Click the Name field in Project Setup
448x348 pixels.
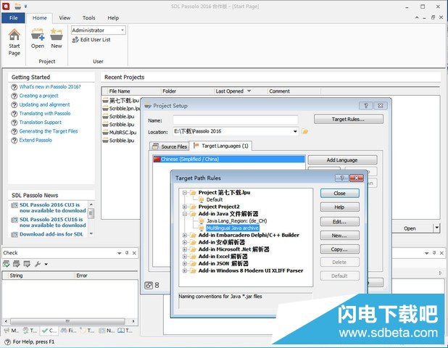point(236,120)
